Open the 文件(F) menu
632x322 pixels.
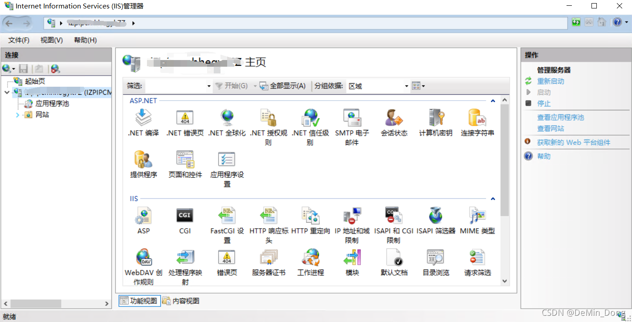tap(19, 40)
